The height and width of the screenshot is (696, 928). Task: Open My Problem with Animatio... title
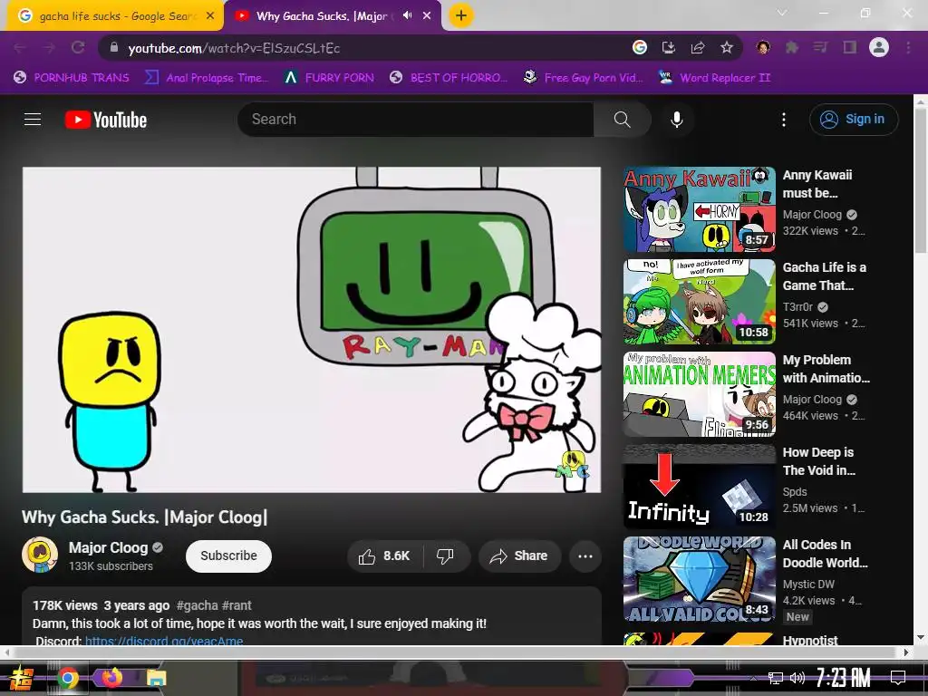pyautogui.click(x=826, y=369)
